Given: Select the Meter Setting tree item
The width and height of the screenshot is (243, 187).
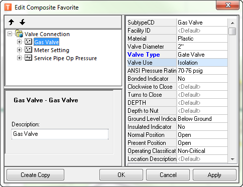Looking at the screenshot, I should tap(52, 50).
